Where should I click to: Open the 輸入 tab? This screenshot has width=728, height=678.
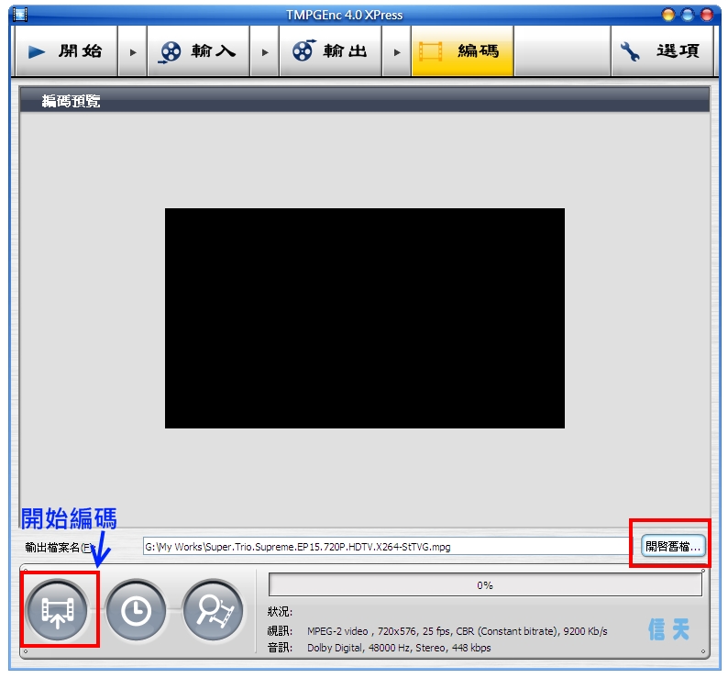click(x=199, y=51)
